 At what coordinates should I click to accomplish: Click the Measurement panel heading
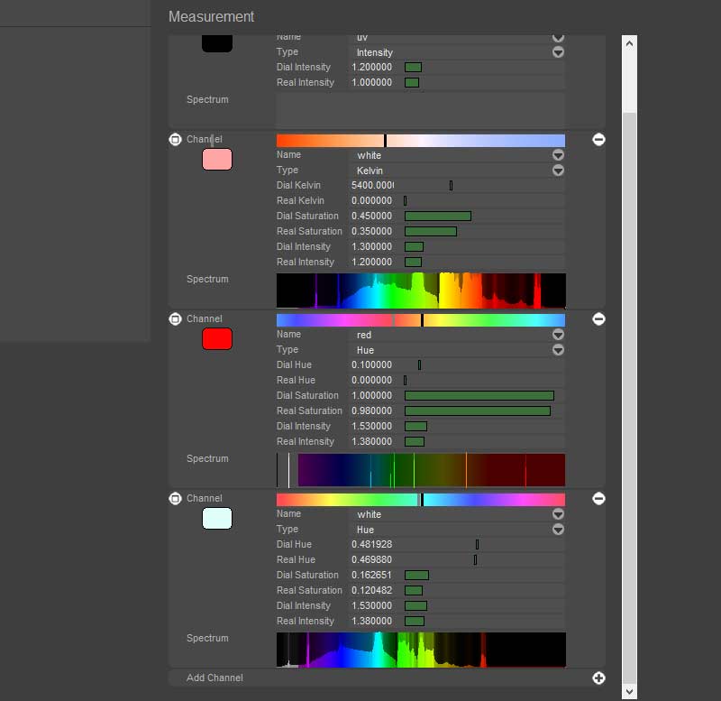pos(211,16)
